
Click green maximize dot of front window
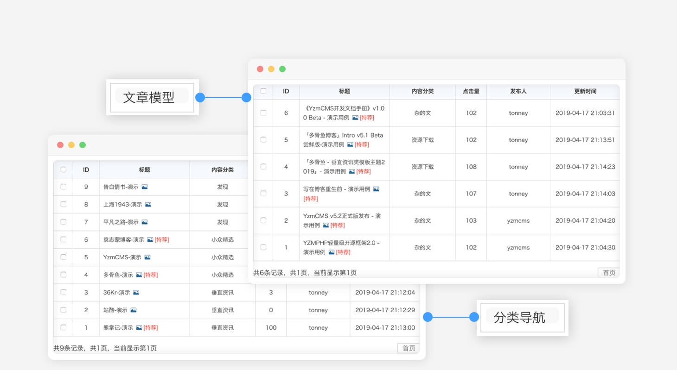[x=282, y=69]
